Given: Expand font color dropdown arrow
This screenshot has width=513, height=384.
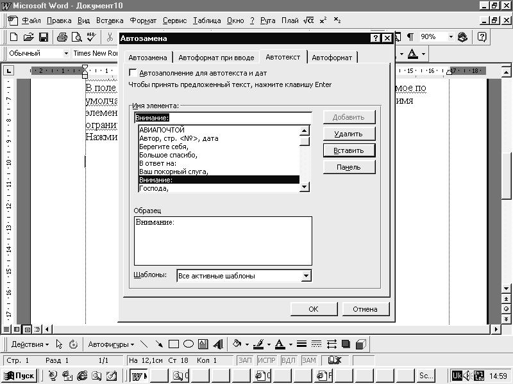Looking at the screenshot, I should pyautogui.click(x=424, y=54).
